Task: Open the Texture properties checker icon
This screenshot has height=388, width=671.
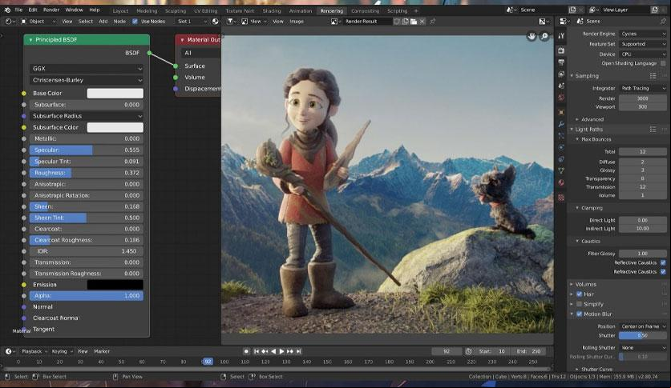Action: click(x=561, y=198)
